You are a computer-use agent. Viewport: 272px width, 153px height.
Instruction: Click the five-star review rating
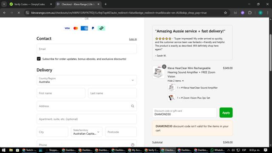163,39
